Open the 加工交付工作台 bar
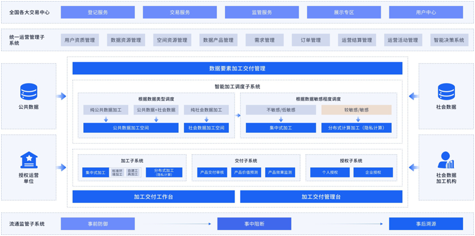 coord(154,197)
